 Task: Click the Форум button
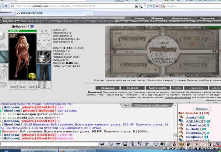(177, 88)
